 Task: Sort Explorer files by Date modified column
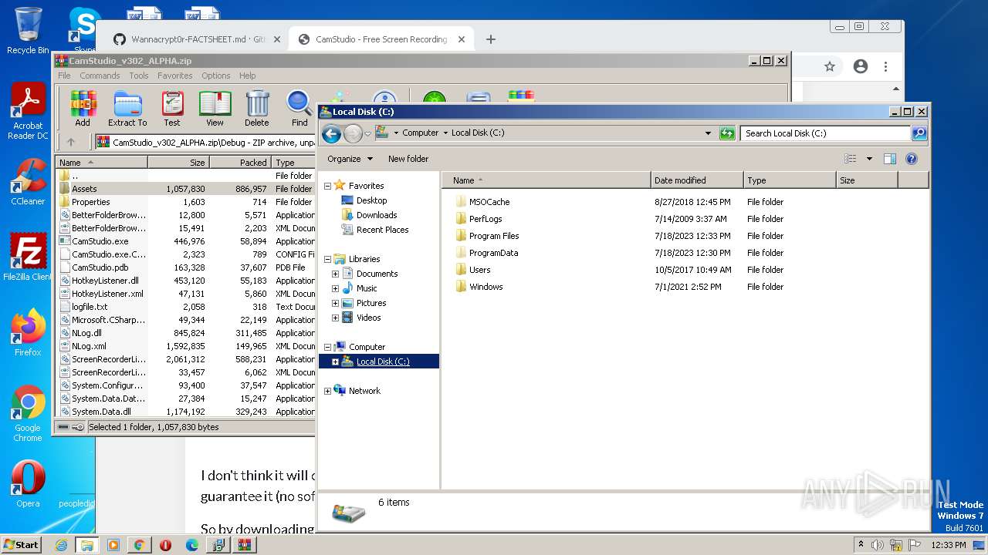coord(697,180)
